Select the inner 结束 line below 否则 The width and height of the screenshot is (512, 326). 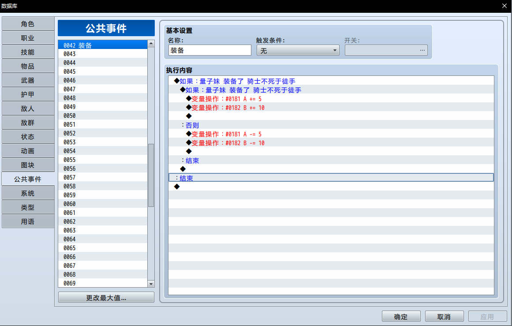pos(331,161)
